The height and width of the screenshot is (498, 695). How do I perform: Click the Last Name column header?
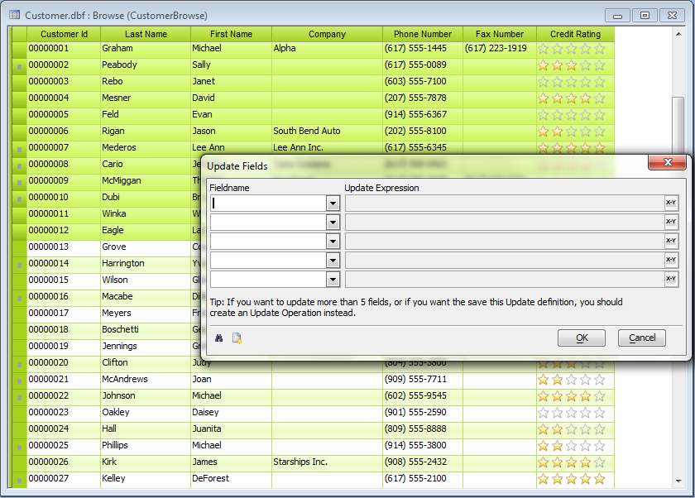pos(146,34)
